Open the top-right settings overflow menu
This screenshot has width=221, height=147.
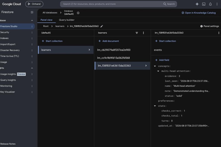pyautogui.click(x=217, y=4)
